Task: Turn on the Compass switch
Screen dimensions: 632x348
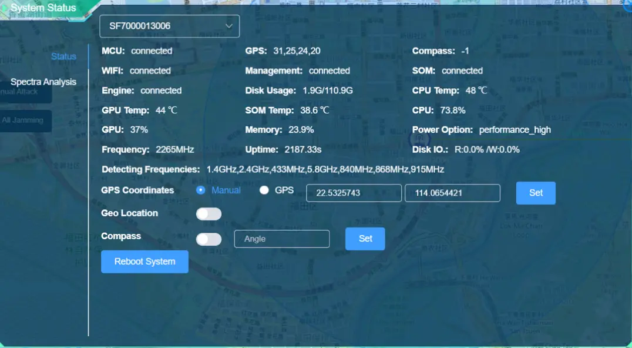Action: point(209,239)
